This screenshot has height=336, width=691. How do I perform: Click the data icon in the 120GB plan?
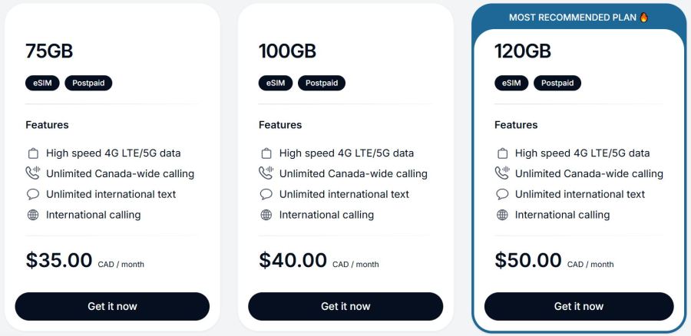pos(502,153)
